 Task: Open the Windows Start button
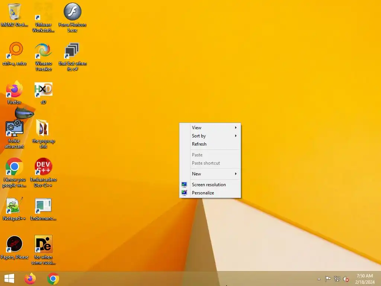click(9, 279)
